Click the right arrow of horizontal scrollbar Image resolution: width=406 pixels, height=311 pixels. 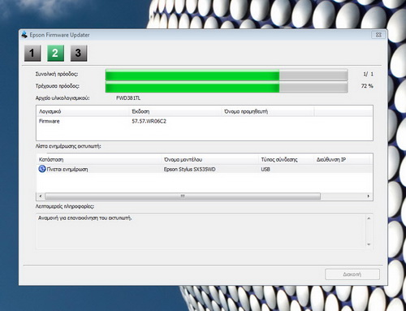(369, 196)
